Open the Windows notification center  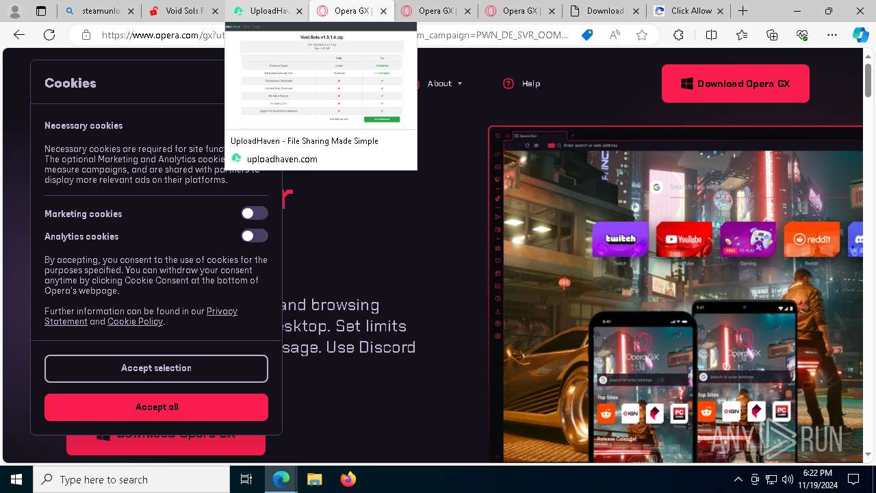853,479
